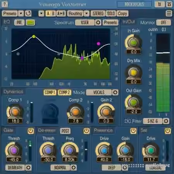This screenshot has height=174, width=174.
Task: Click the A to B copy button
Action: (61, 14)
